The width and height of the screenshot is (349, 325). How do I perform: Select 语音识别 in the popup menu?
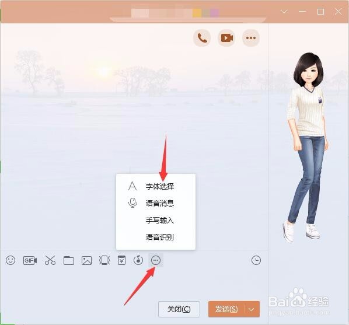point(156,237)
